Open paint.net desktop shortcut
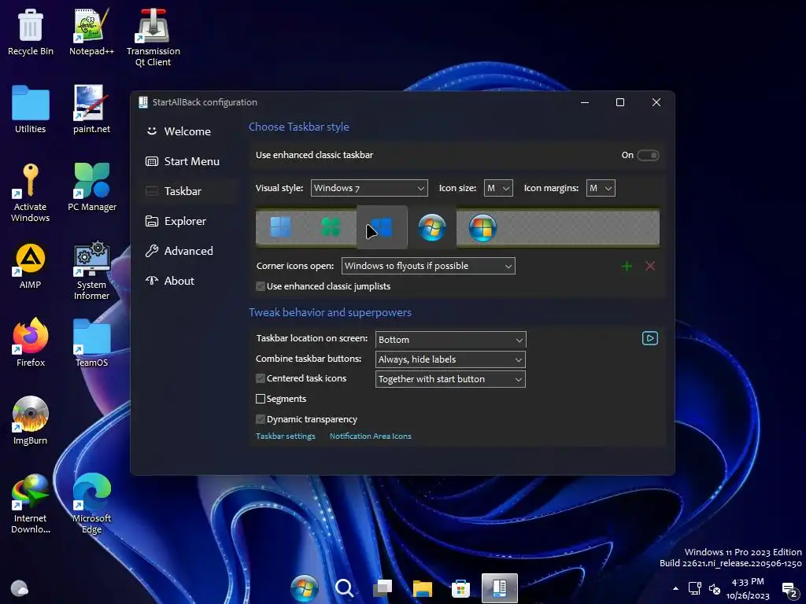Image resolution: width=806 pixels, height=604 pixels. [x=91, y=109]
